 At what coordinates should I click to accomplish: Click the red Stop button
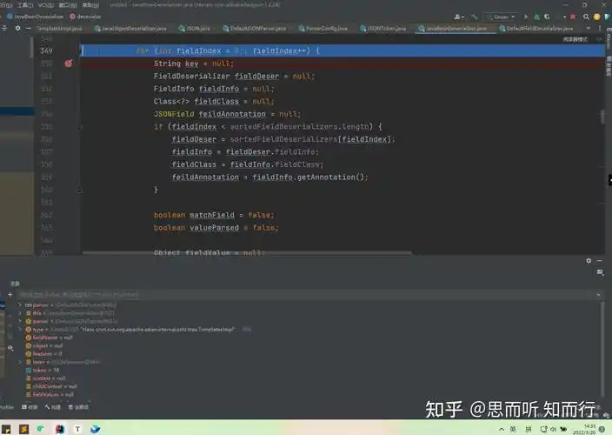[x=573, y=17]
